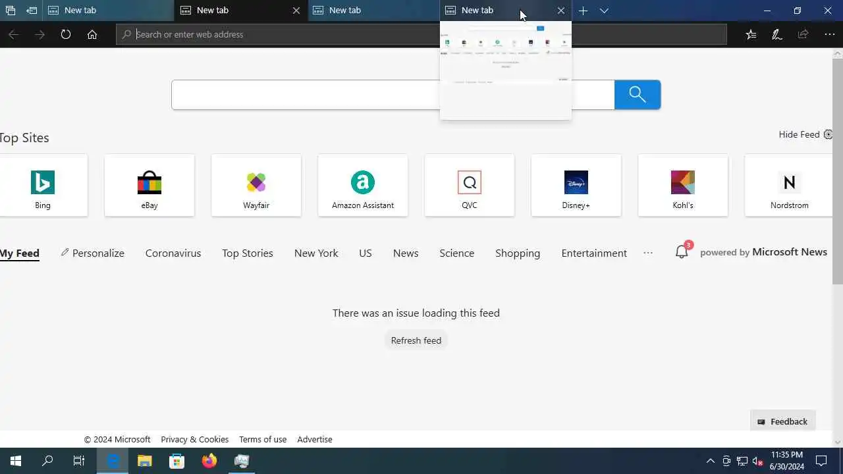Open the Nordstrom top site tile
Viewport: 843px width, 474px height.
tap(789, 185)
